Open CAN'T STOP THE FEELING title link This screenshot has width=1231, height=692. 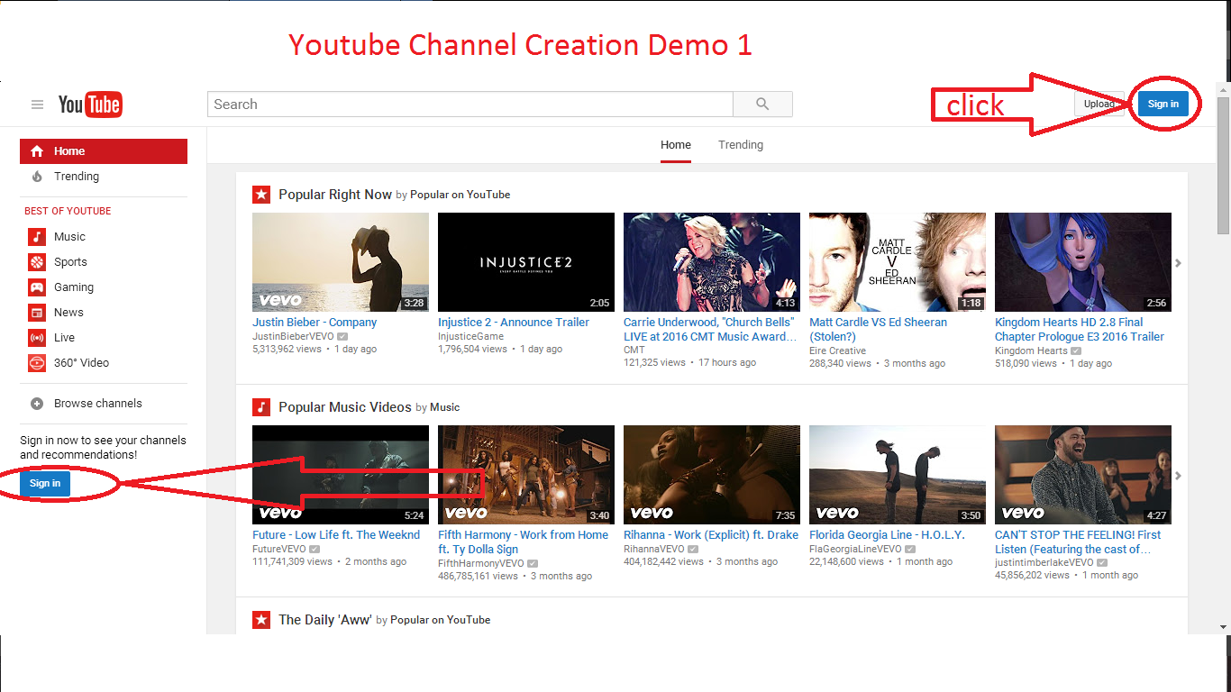tap(1078, 542)
